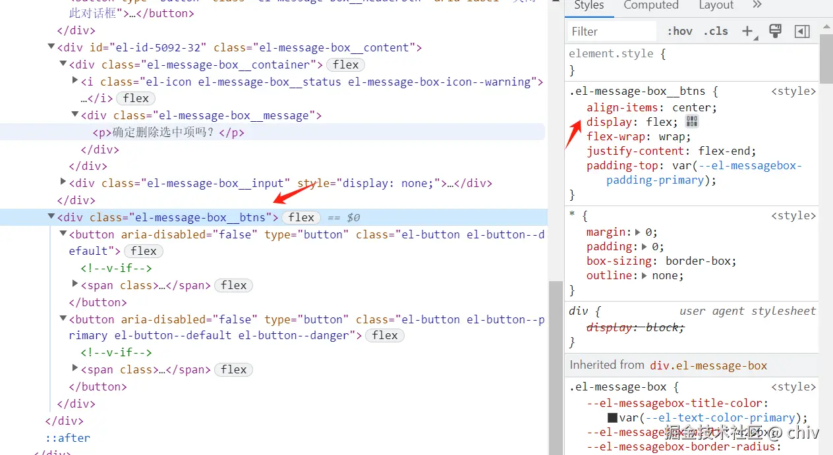The width and height of the screenshot is (833, 455).
Task: Toggle flex badge after el-button--danger"> line
Action: (x=385, y=335)
